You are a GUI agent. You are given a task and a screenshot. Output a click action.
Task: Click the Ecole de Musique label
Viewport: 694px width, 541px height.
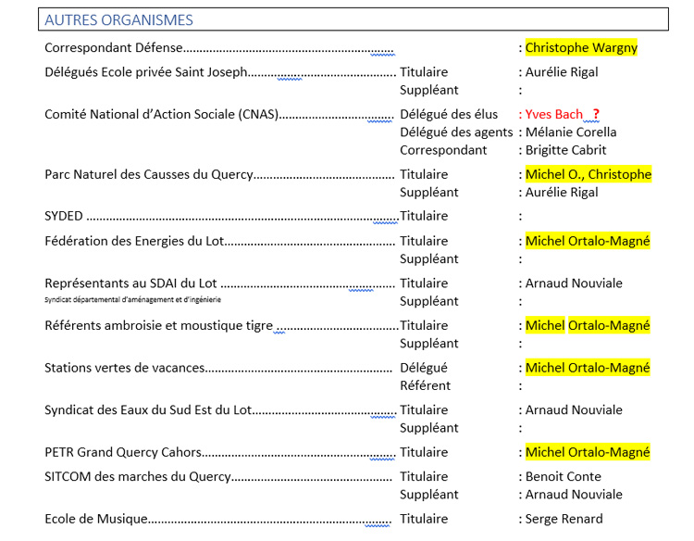tap(96, 519)
